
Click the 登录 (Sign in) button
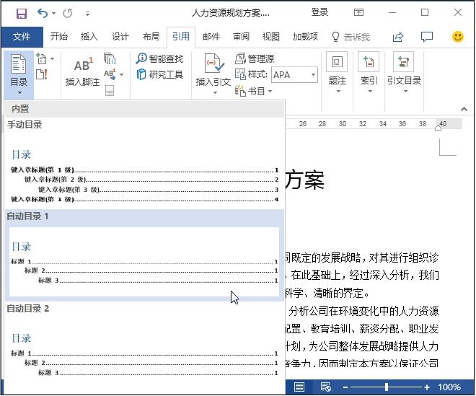(319, 12)
